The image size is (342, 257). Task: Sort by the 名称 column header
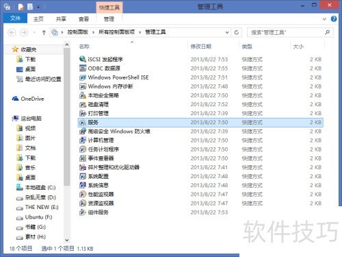point(84,47)
